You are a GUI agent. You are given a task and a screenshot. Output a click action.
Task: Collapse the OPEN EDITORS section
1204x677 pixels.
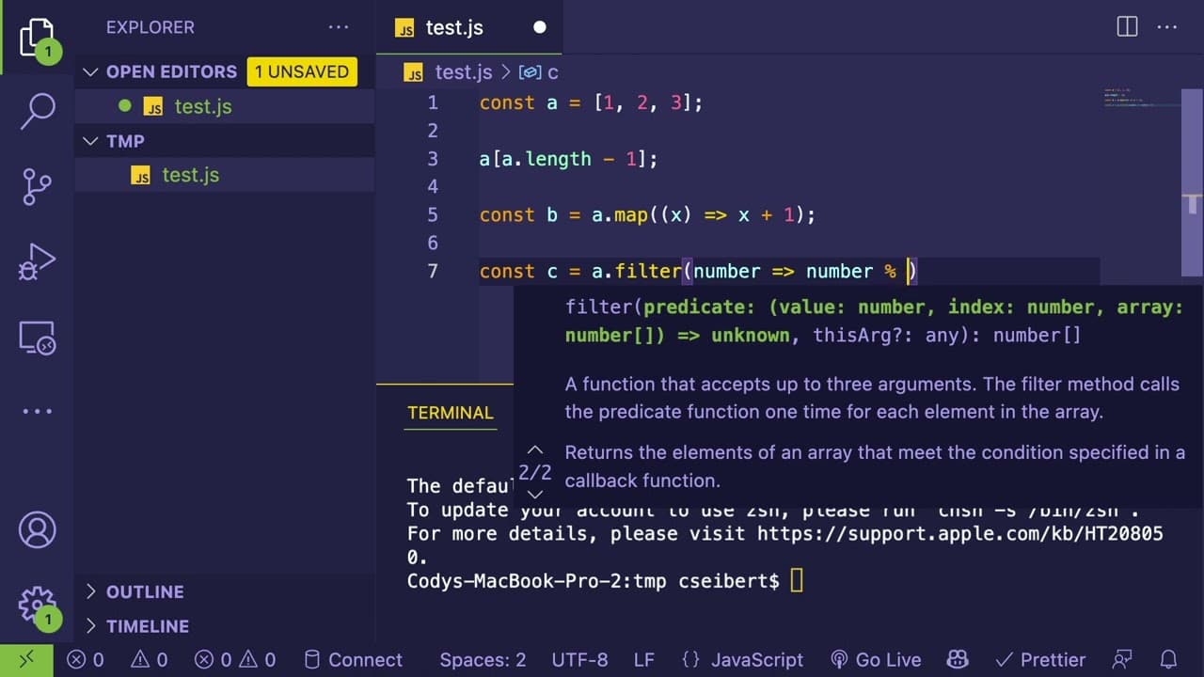[x=91, y=71]
